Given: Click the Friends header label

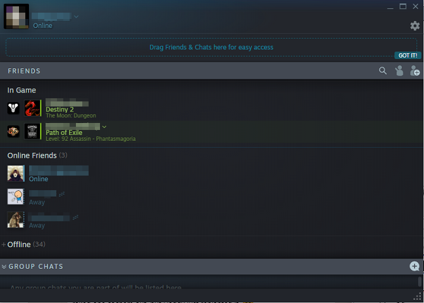Looking at the screenshot, I should (24, 71).
